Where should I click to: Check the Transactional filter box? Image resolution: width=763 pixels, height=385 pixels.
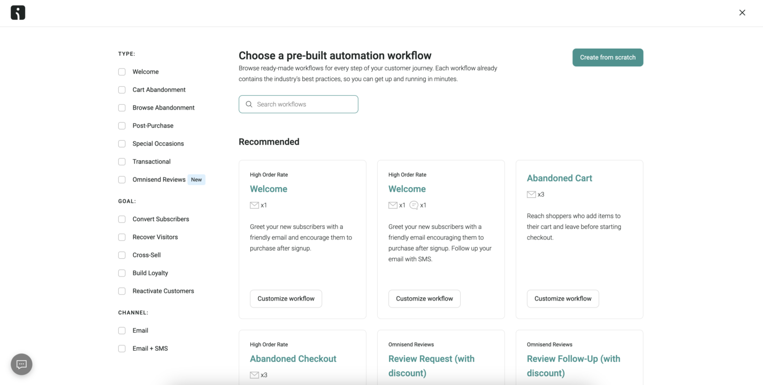122,161
